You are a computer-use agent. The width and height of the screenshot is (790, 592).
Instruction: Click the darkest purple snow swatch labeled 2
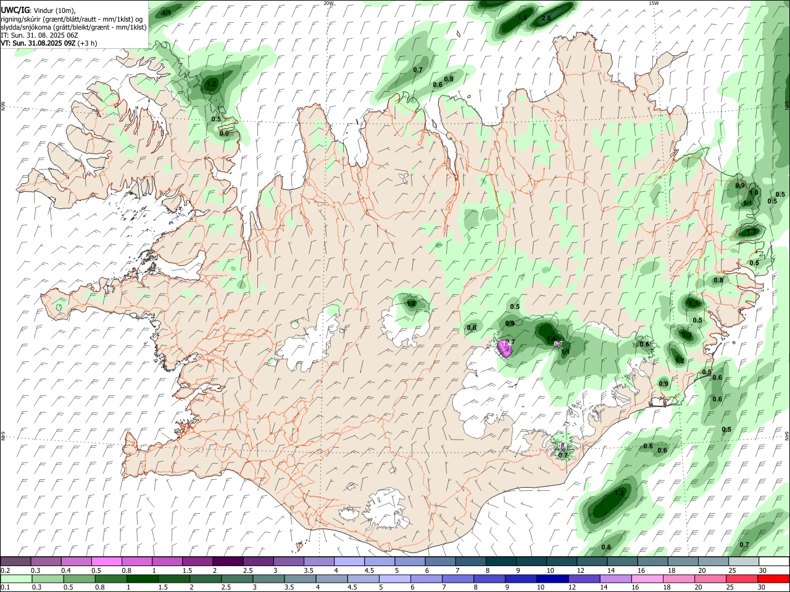(x=228, y=562)
